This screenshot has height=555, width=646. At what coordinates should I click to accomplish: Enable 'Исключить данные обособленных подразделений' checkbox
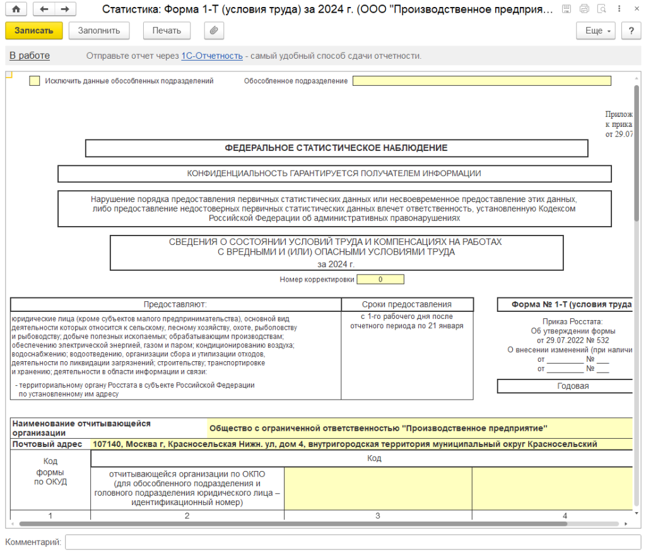[35, 81]
